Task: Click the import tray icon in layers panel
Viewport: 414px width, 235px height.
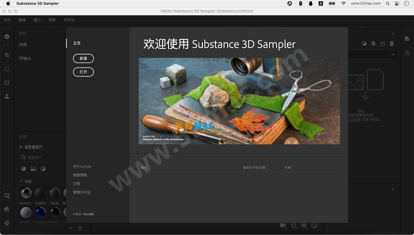Action: pos(383,43)
